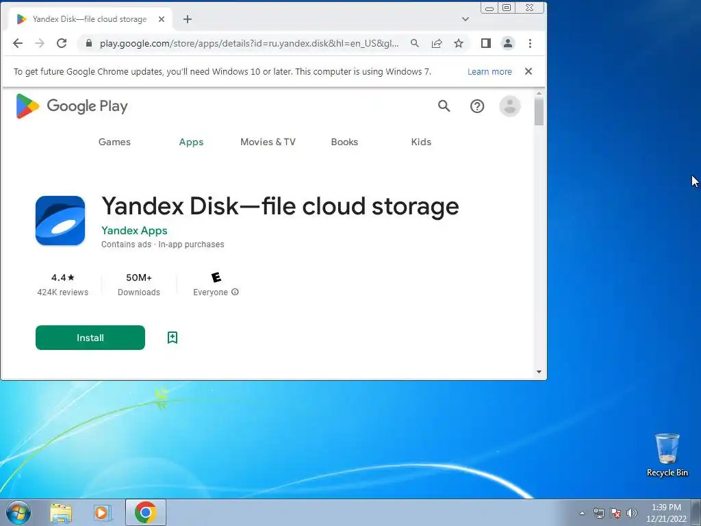Image resolution: width=701 pixels, height=526 pixels.
Task: Switch to the Apps tab
Action: pyautogui.click(x=192, y=142)
